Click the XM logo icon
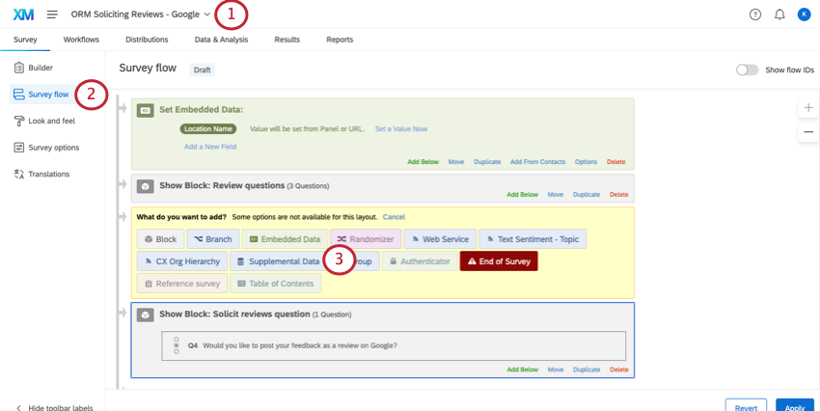The width and height of the screenshot is (820, 411). coord(23,14)
